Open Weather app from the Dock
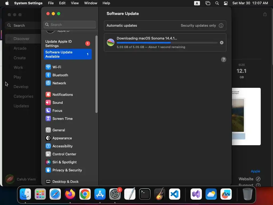 [211, 194]
